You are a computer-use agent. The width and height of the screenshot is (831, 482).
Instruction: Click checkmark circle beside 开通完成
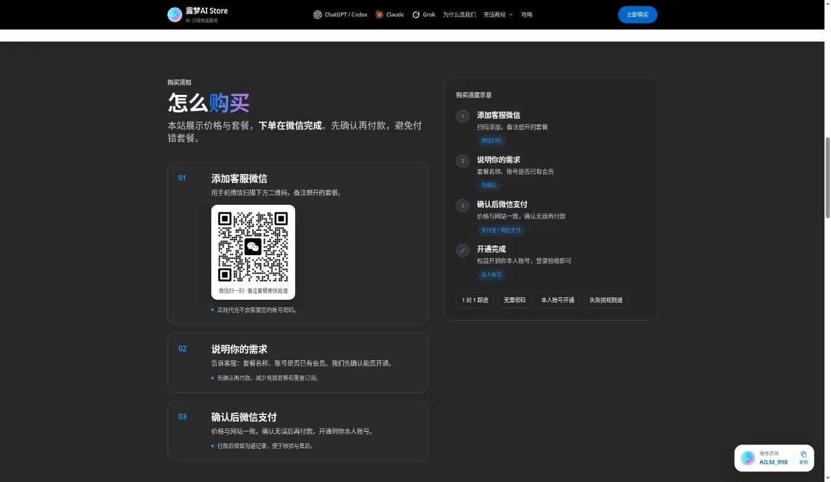[463, 250]
